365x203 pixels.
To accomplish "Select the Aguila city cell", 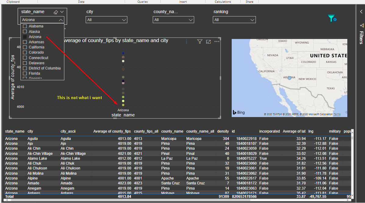I will click(x=33, y=138).
